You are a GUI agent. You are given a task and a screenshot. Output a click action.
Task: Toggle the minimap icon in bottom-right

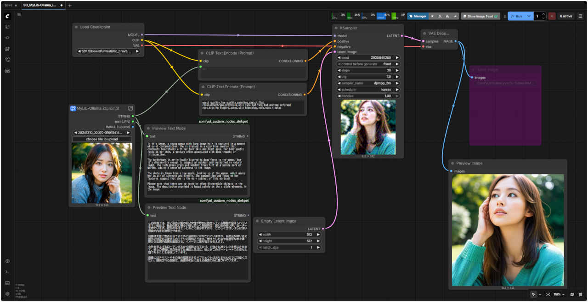click(572, 294)
